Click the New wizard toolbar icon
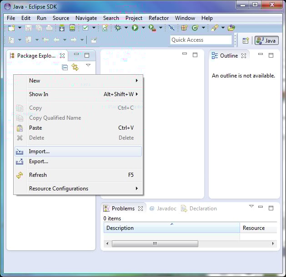 11,28
